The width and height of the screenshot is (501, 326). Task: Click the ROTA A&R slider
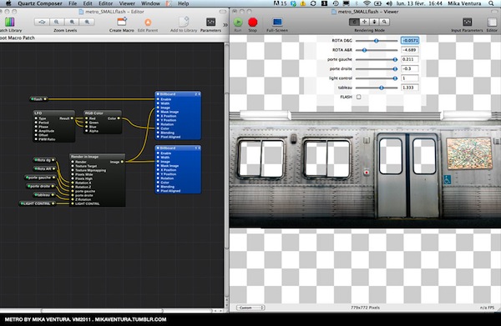pos(377,50)
